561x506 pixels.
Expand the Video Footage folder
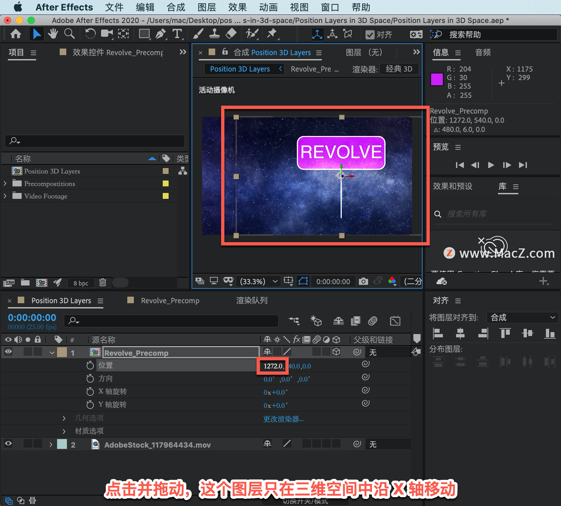click(5, 196)
